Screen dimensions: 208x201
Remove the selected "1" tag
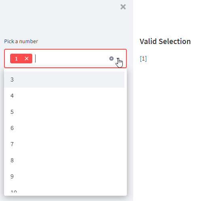click(27, 59)
